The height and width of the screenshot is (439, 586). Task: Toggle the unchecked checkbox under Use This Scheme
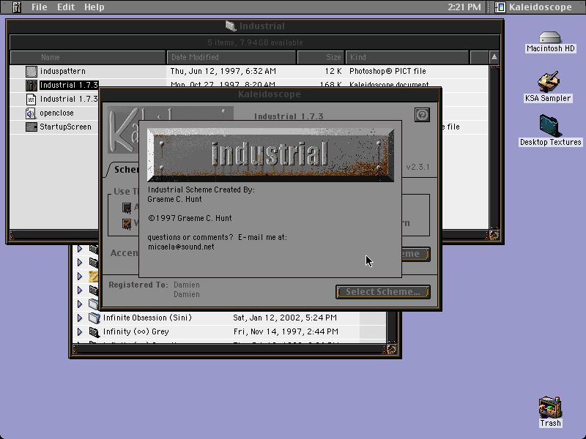click(127, 207)
